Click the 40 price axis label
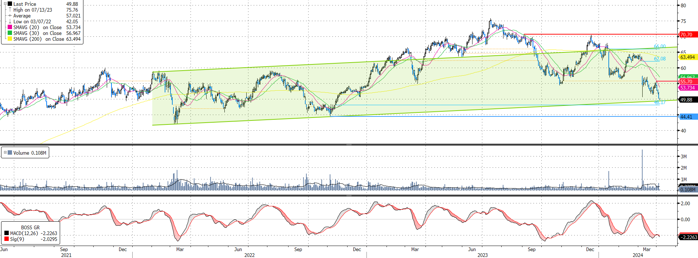The height and width of the screenshot is (258, 698). pos(683,131)
